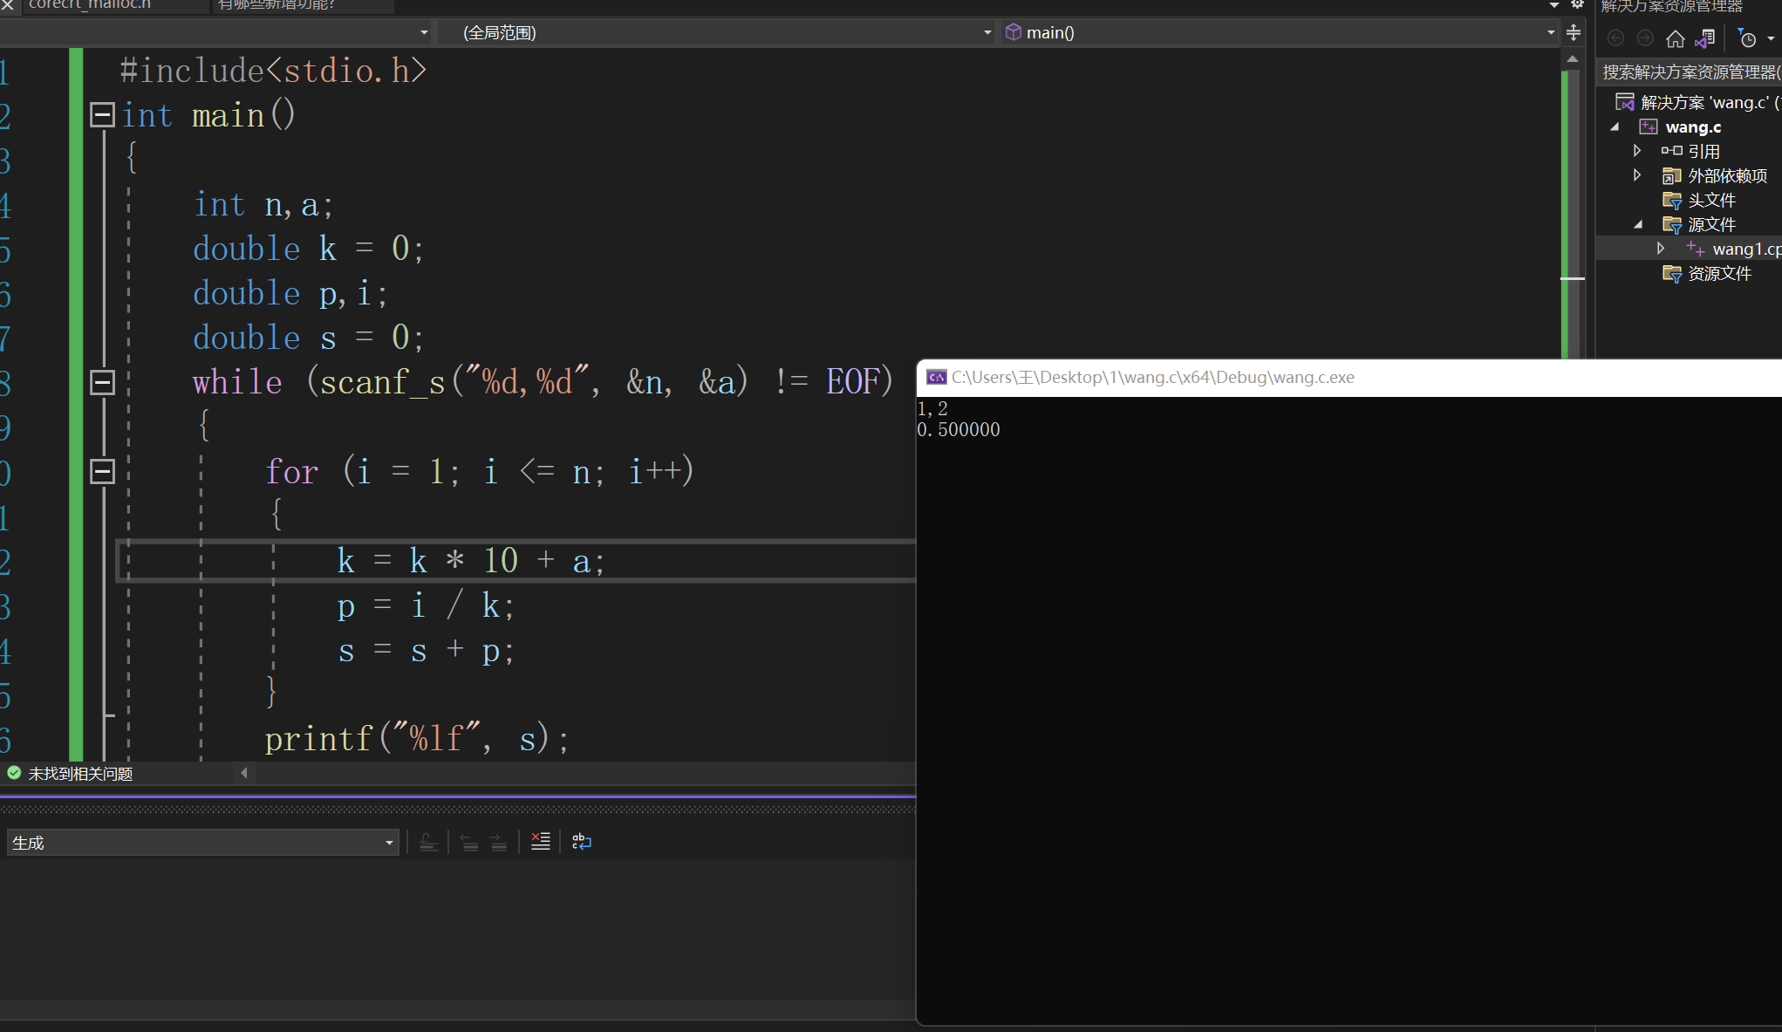Click the console window's cmd icon
The image size is (1782, 1032).
pyautogui.click(x=937, y=378)
